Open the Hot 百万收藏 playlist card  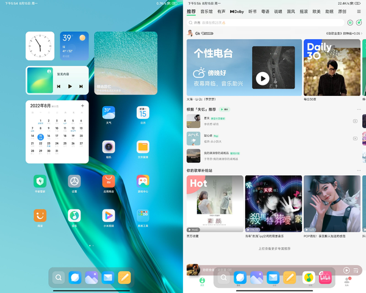(x=215, y=204)
